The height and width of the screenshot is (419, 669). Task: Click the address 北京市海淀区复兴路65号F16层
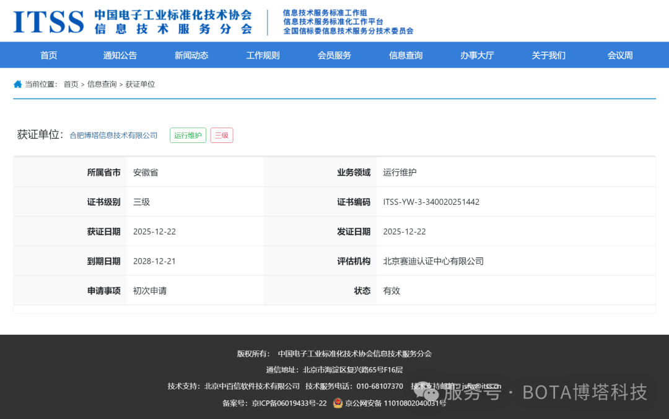(x=353, y=370)
